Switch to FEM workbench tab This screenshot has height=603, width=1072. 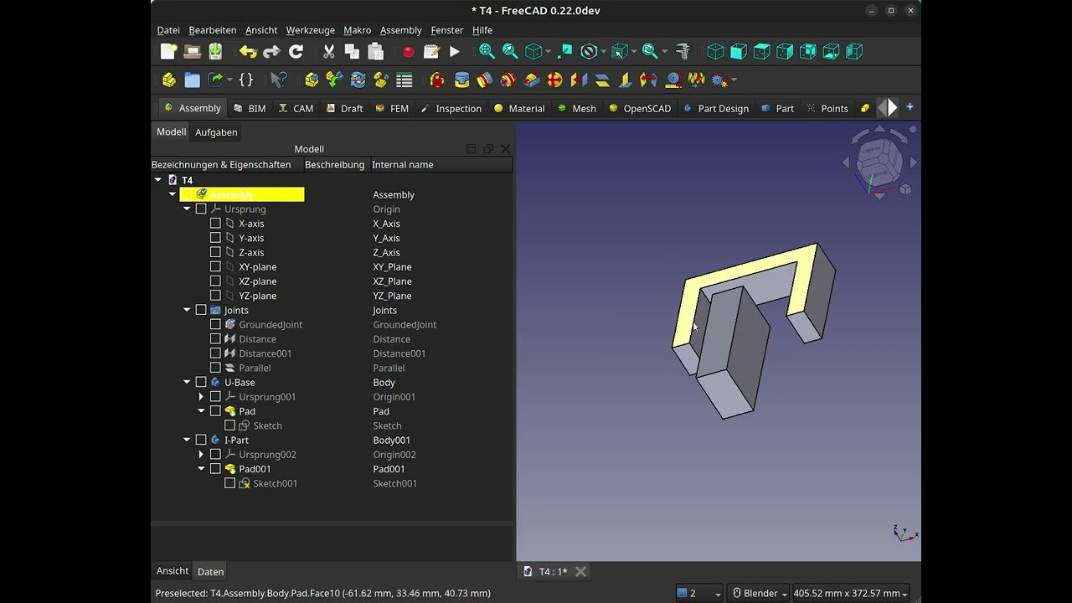click(392, 108)
